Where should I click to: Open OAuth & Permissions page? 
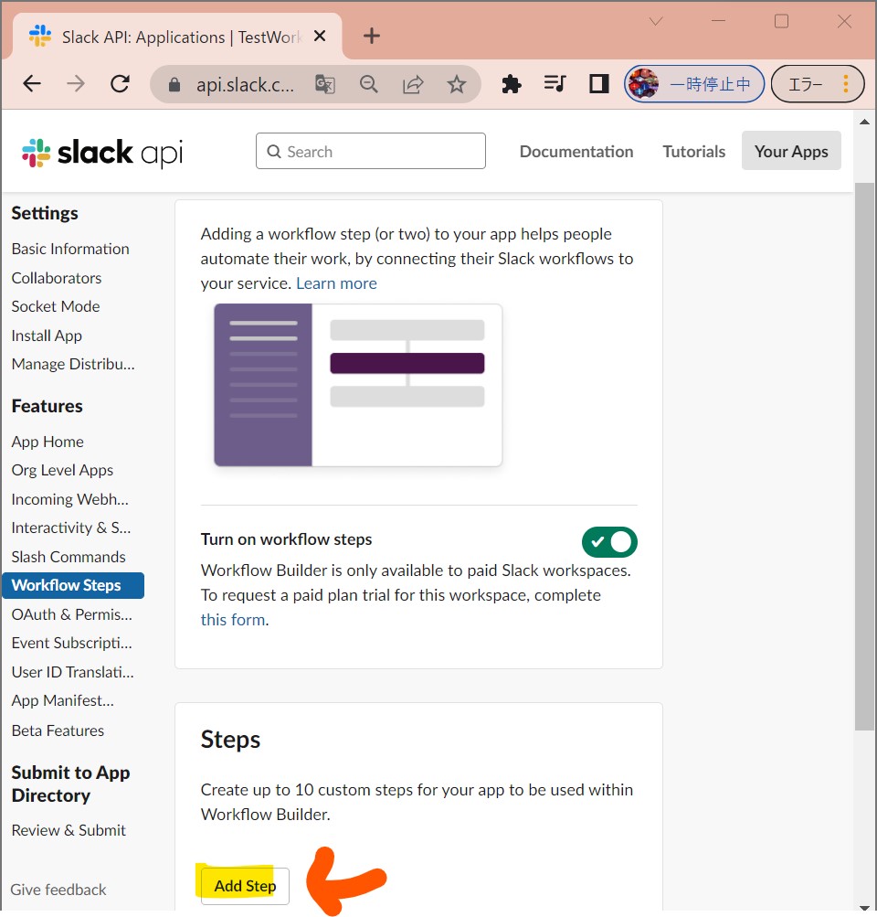(72, 614)
